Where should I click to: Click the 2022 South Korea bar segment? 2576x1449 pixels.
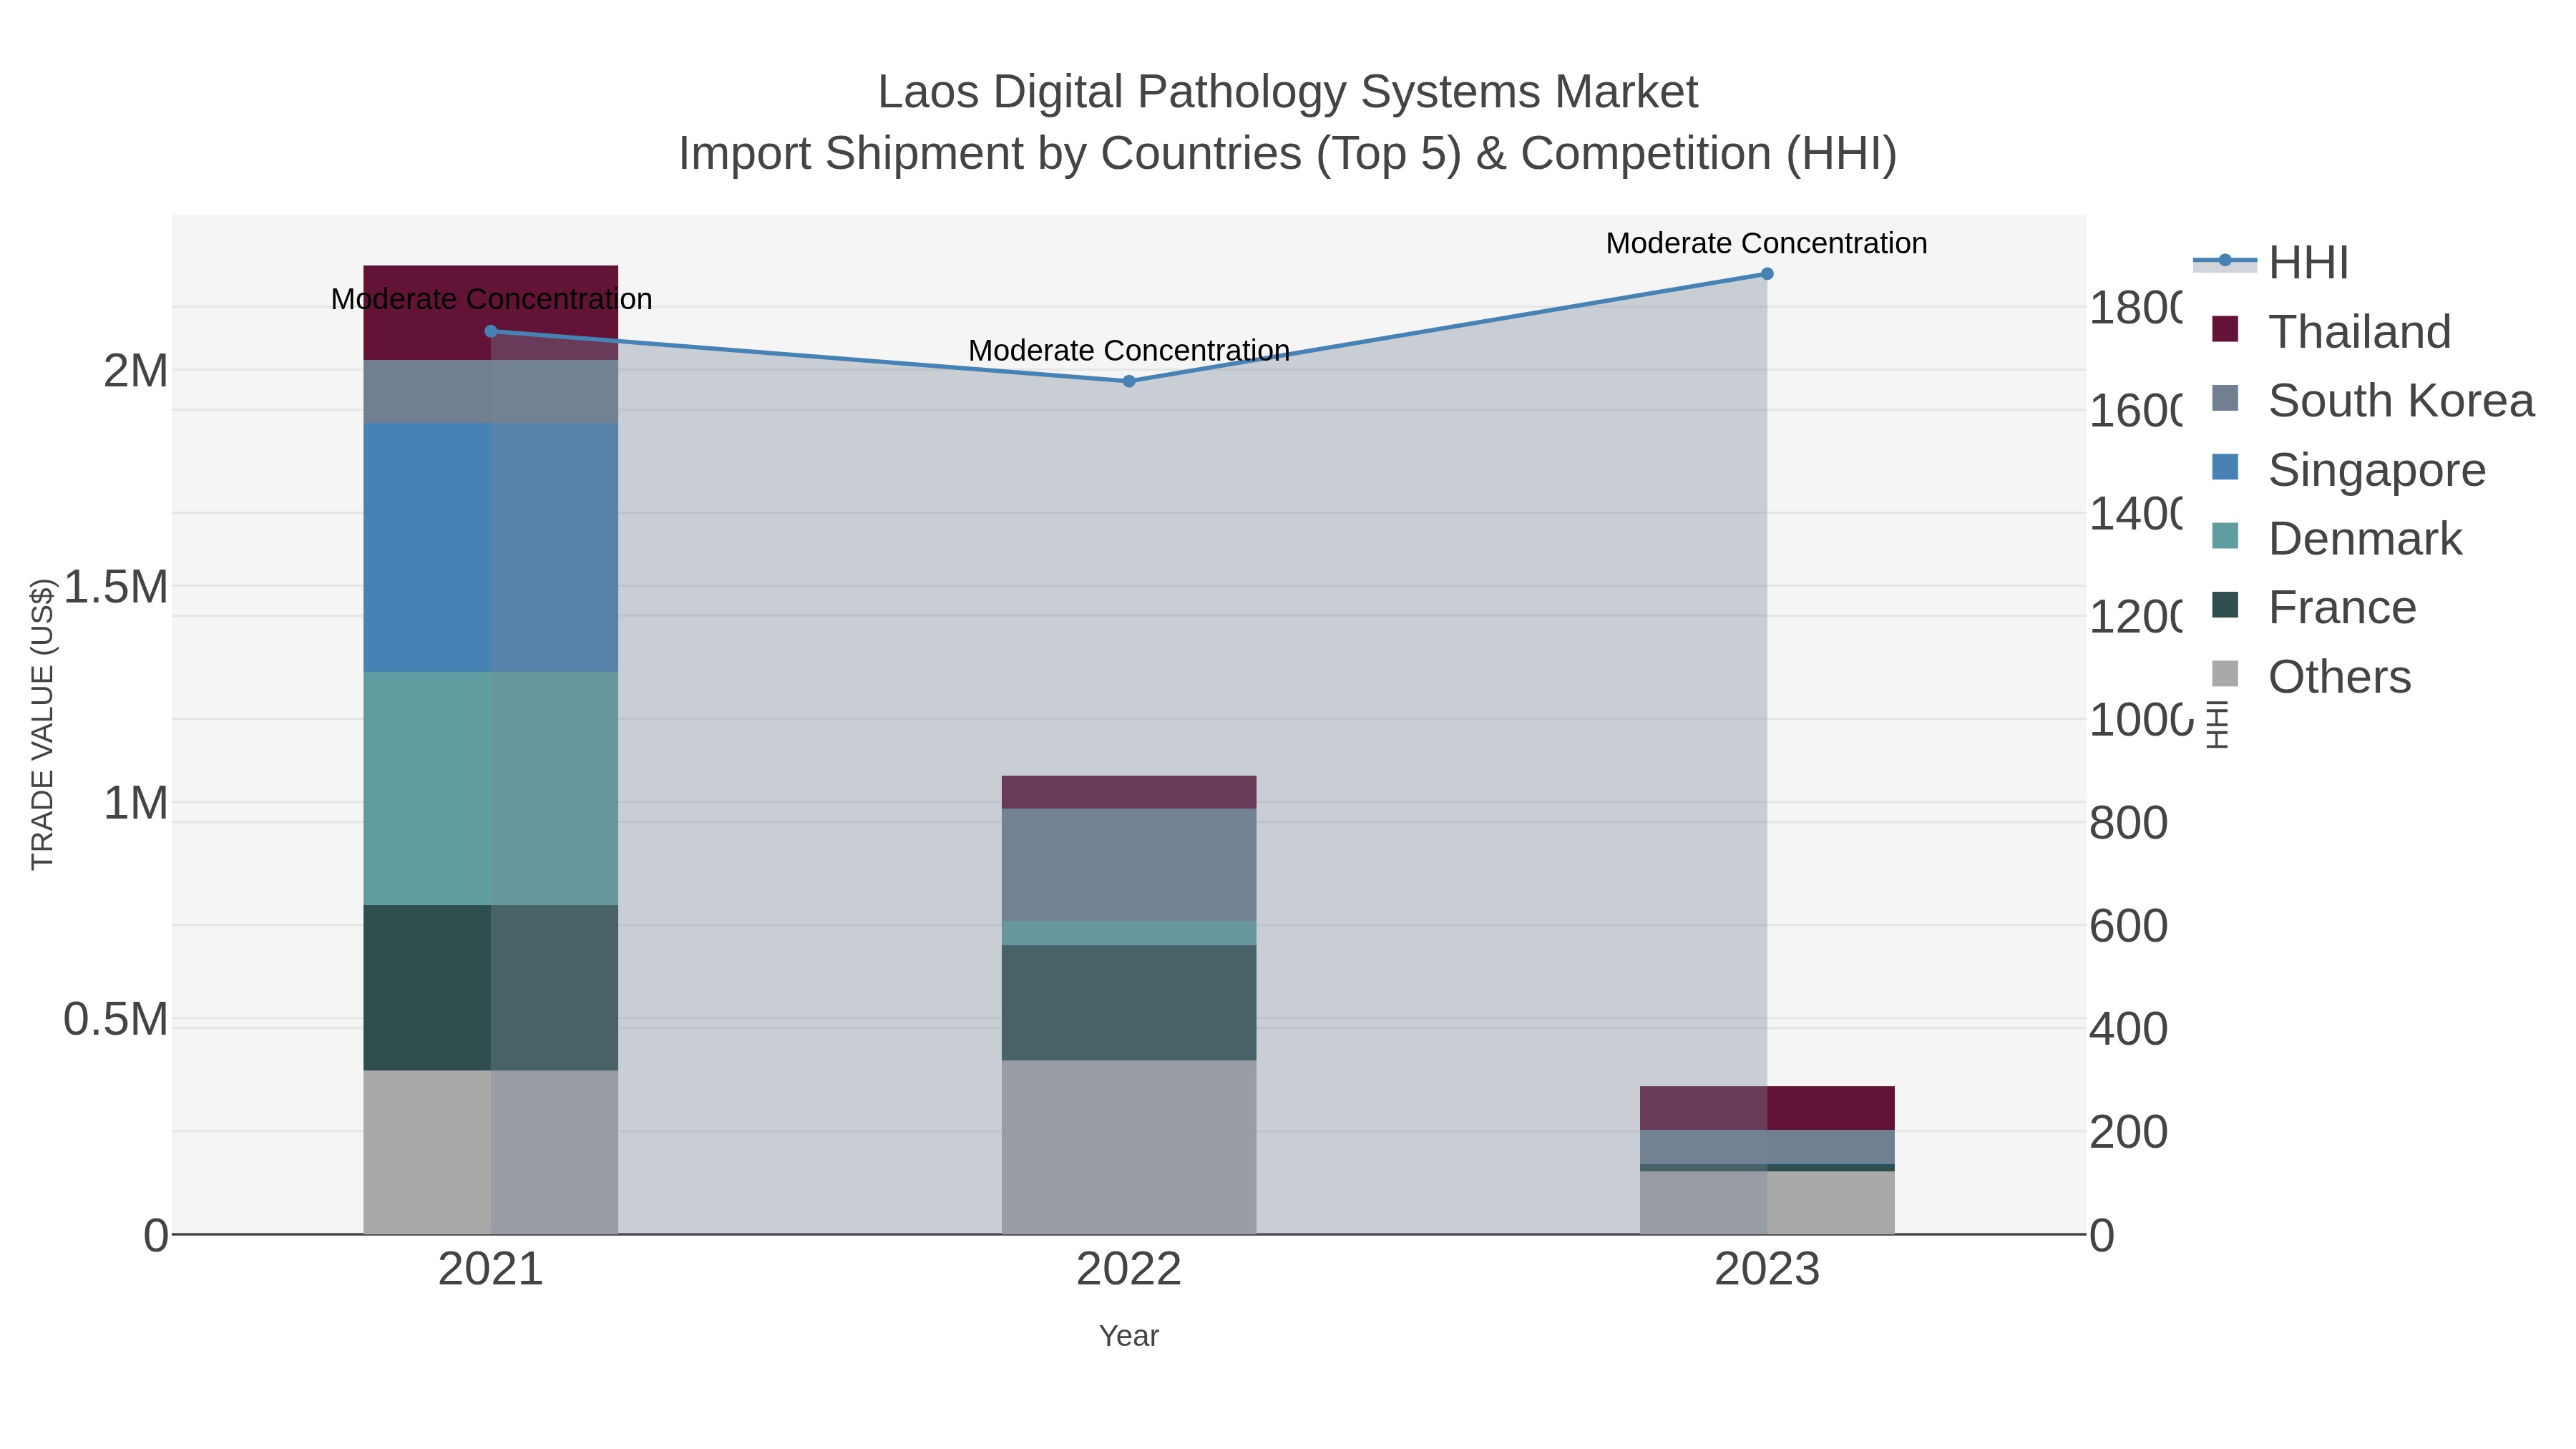point(1129,865)
